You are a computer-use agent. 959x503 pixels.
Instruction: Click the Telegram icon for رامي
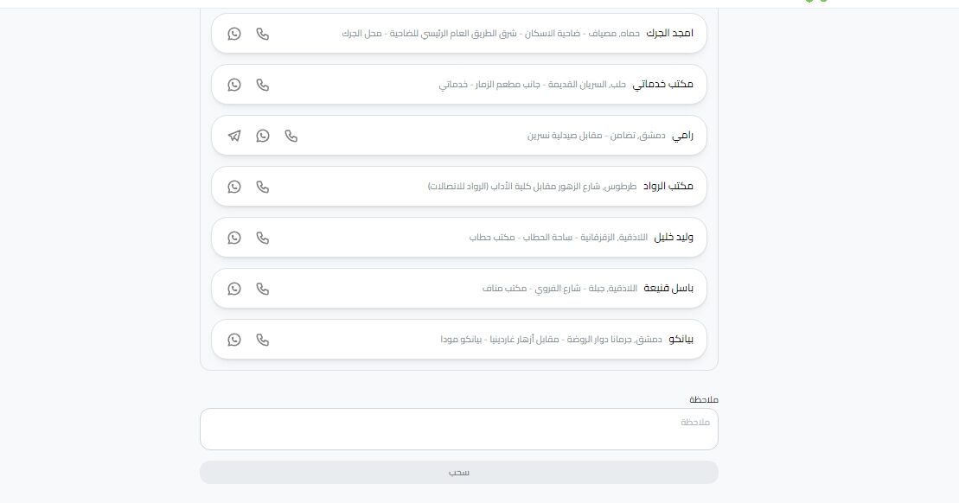pos(234,136)
